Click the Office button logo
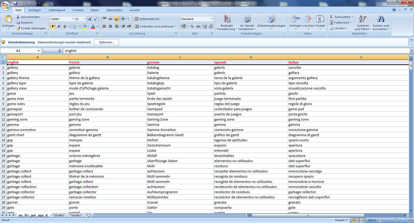 5,5
